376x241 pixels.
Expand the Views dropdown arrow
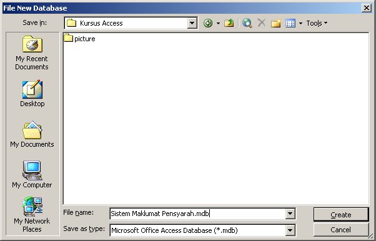pyautogui.click(x=300, y=23)
